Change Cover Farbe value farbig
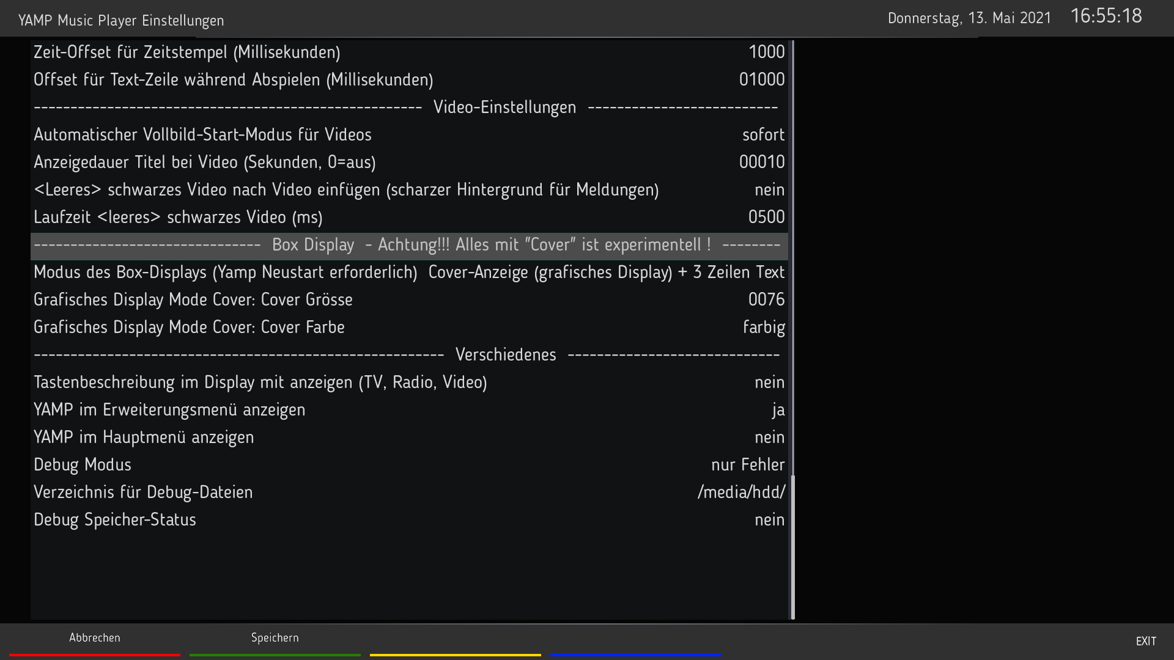Viewport: 1174px width, 660px height. click(x=763, y=327)
